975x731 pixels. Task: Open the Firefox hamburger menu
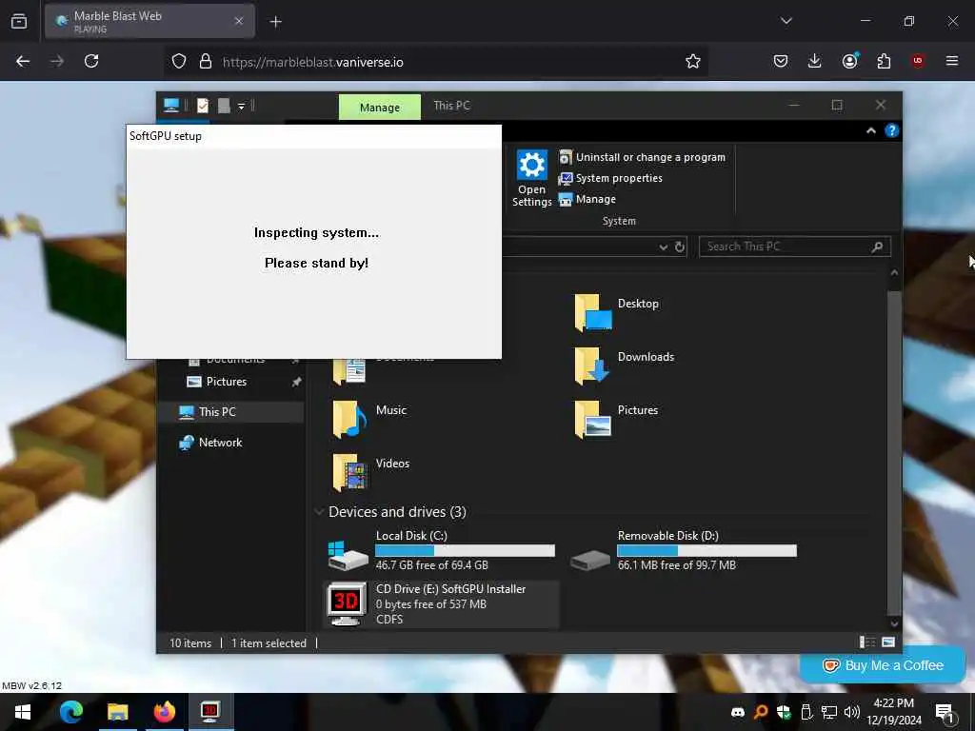(x=952, y=61)
